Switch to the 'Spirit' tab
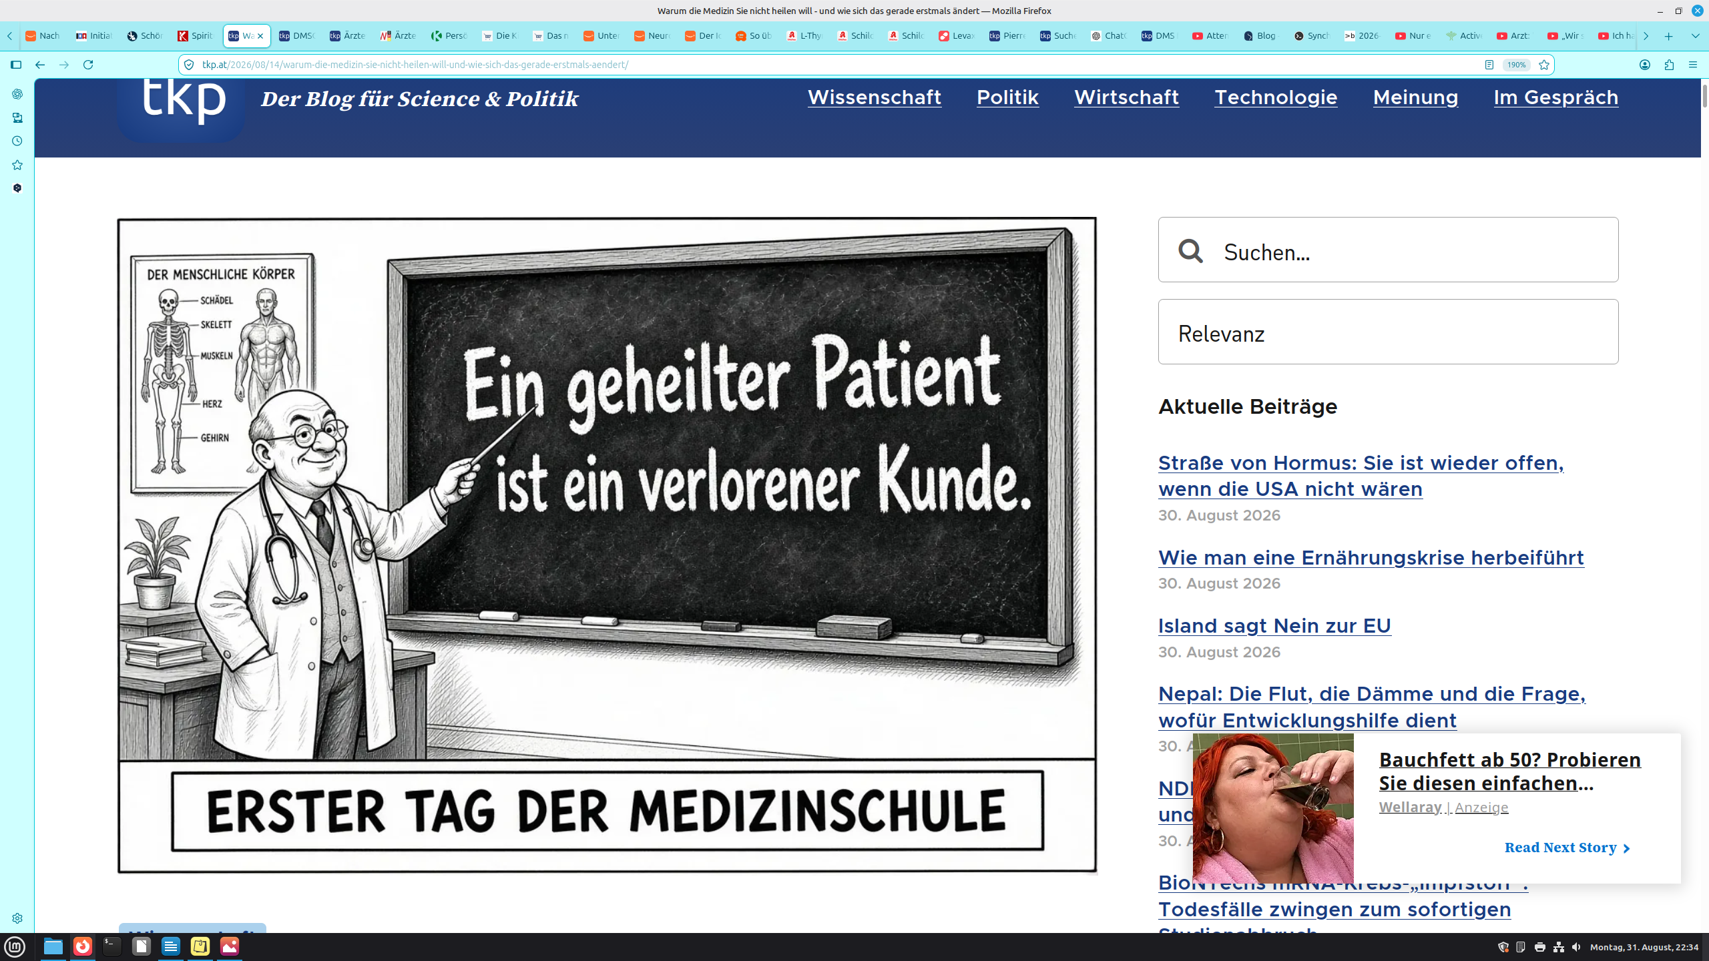The image size is (1709, 961). tap(196, 36)
